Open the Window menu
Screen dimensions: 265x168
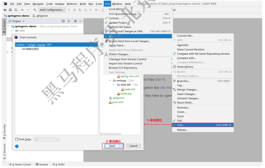117,4
